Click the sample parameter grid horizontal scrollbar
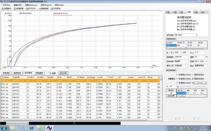The width and height of the screenshot is (211, 131). click(x=186, y=48)
